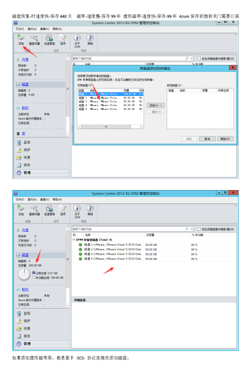Click search magnifier icon in upper console
Image resolution: width=251 pixels, height=376 pixels.
point(187,58)
